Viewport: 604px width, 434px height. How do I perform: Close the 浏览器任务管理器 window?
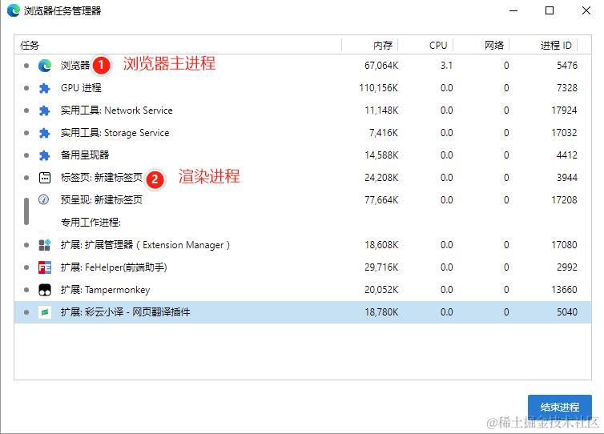[x=586, y=10]
